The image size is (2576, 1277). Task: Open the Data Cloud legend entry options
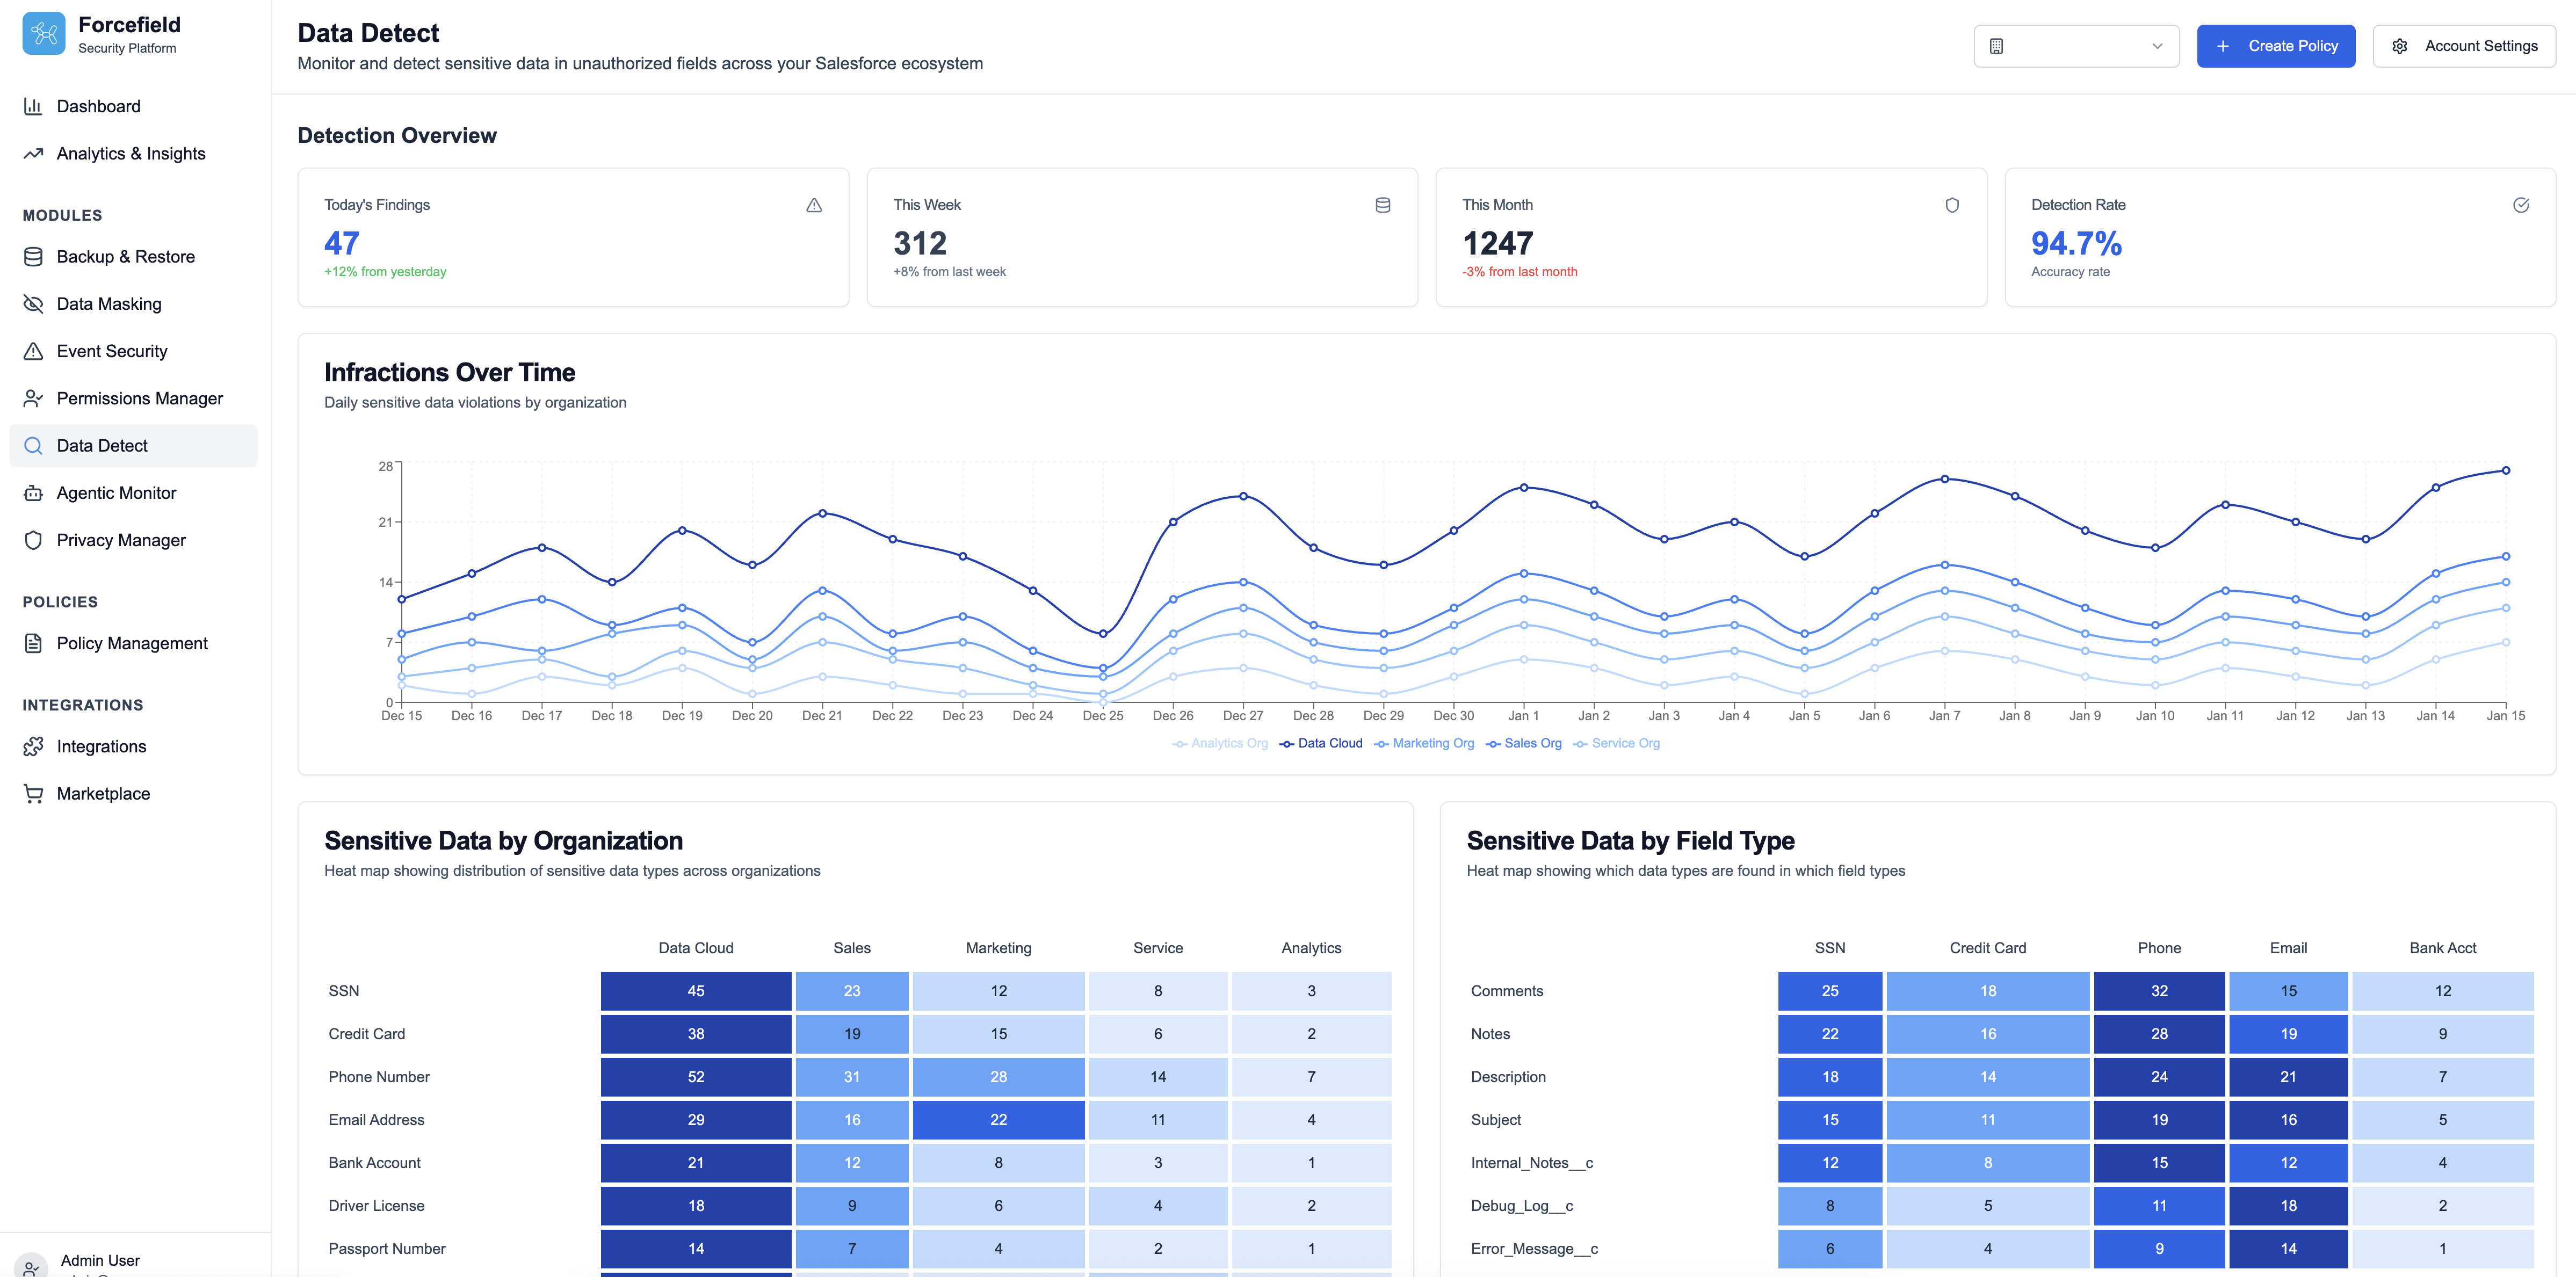coord(1321,743)
